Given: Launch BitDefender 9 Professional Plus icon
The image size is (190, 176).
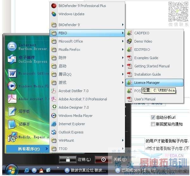Looking at the screenshot, I should click(54, 6).
